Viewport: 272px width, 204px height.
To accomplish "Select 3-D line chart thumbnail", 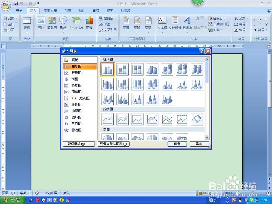I will pos(197,119).
